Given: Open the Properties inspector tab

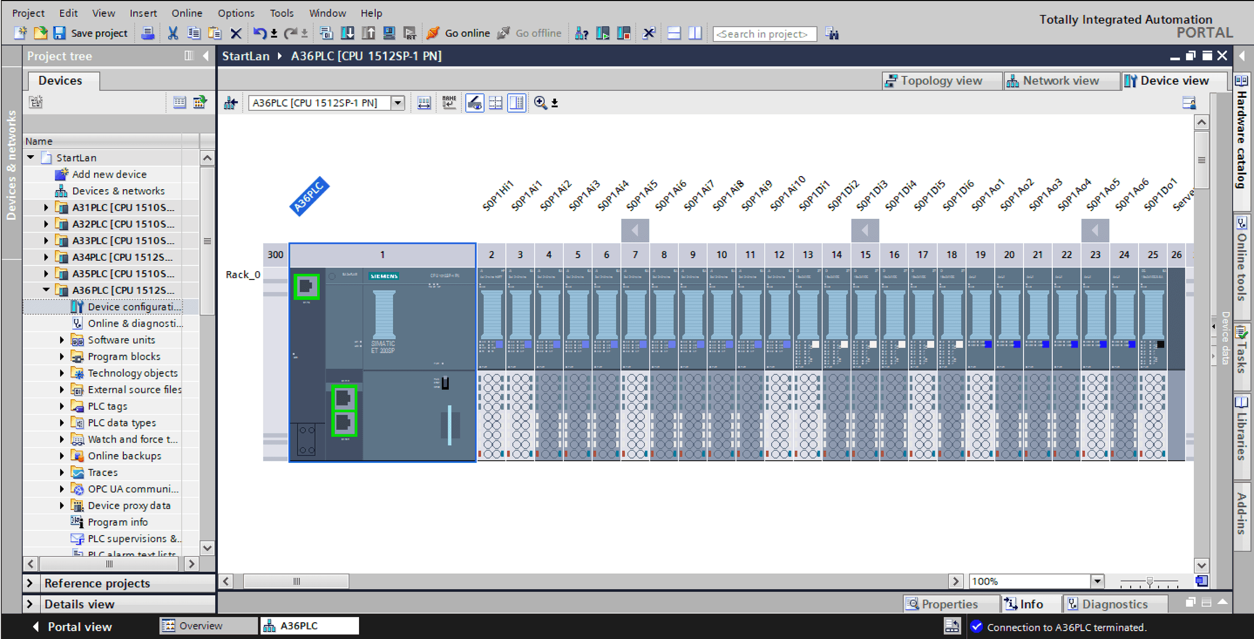Looking at the screenshot, I should (x=950, y=604).
